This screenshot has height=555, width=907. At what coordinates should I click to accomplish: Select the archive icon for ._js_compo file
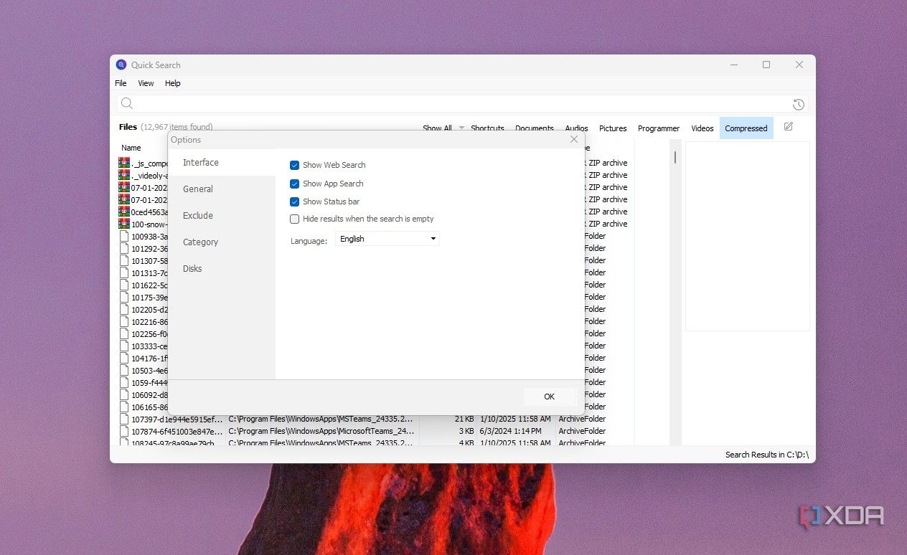coord(124,163)
